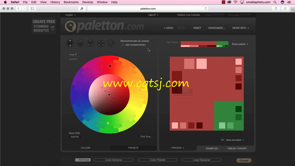295x166 pixels.
Task: Expand the Share palette menu
Action: [240, 44]
